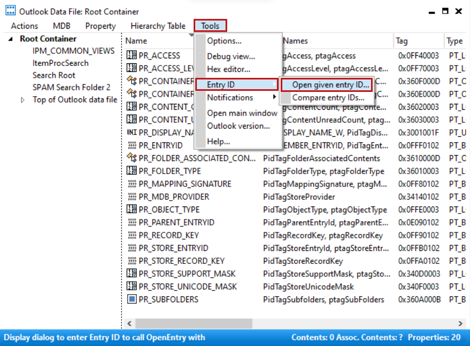Click the PR_STORE_ENTRYID binary icon
This screenshot has height=346, width=470.
(132, 248)
